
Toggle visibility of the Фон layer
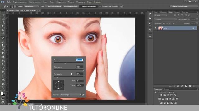click(x=155, y=28)
